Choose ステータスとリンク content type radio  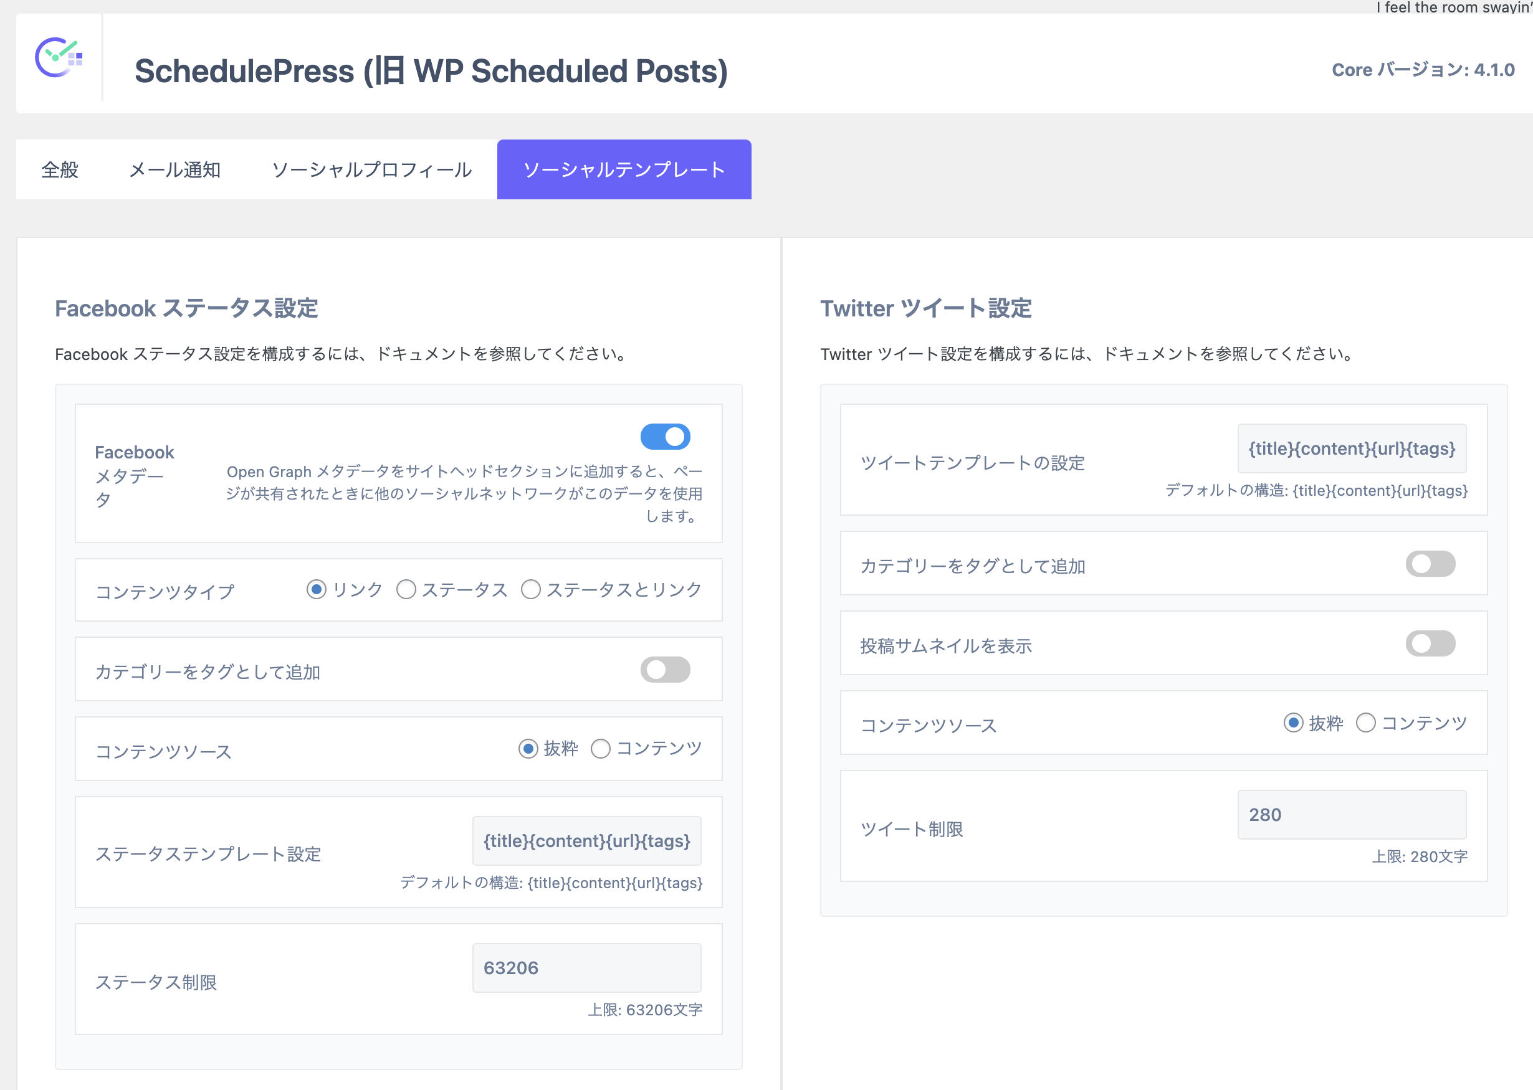point(530,590)
